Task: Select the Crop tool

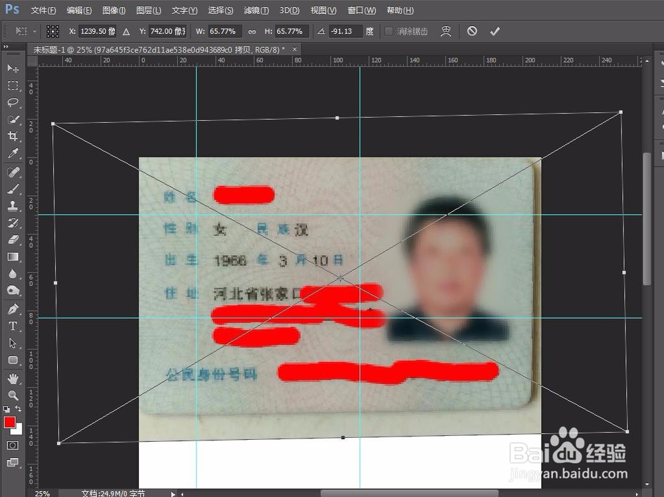Action: click(13, 136)
